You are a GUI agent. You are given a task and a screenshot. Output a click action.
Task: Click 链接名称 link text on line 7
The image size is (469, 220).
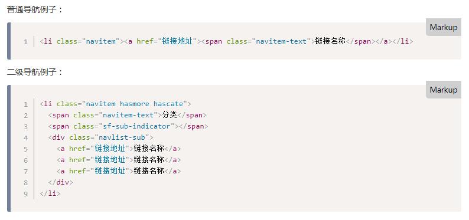(149, 170)
